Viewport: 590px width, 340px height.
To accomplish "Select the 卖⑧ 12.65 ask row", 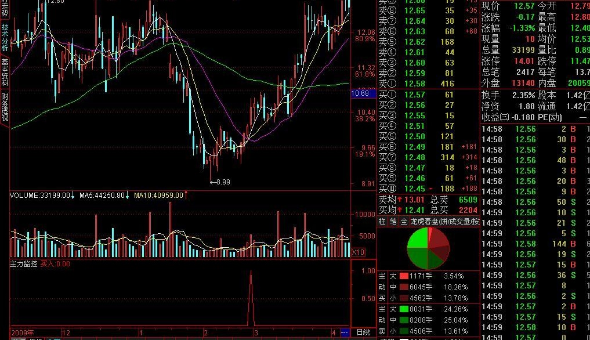I will pos(428,10).
